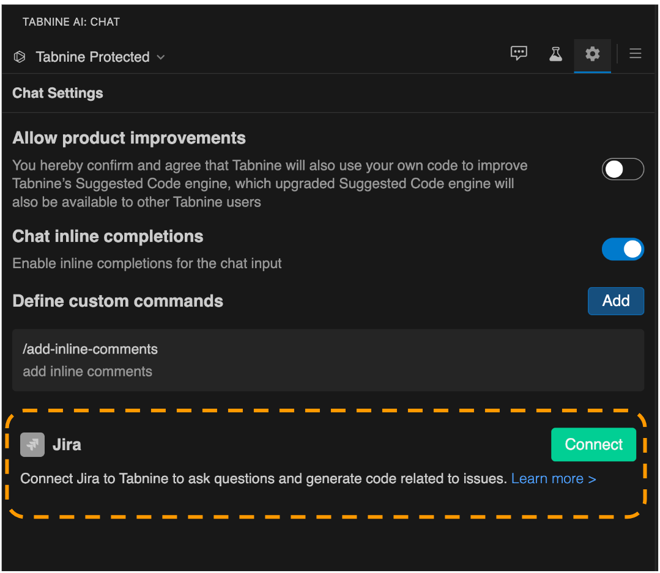The width and height of the screenshot is (660, 573).
Task: Enable the Allow product improvements toggle
Action: point(623,169)
